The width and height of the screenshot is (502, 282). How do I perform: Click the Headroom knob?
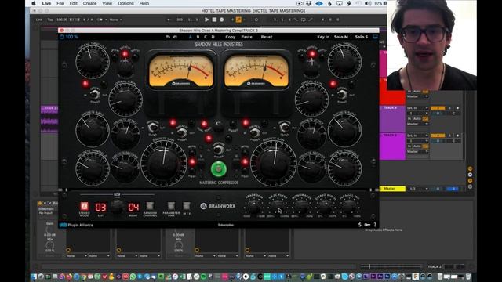(253, 207)
